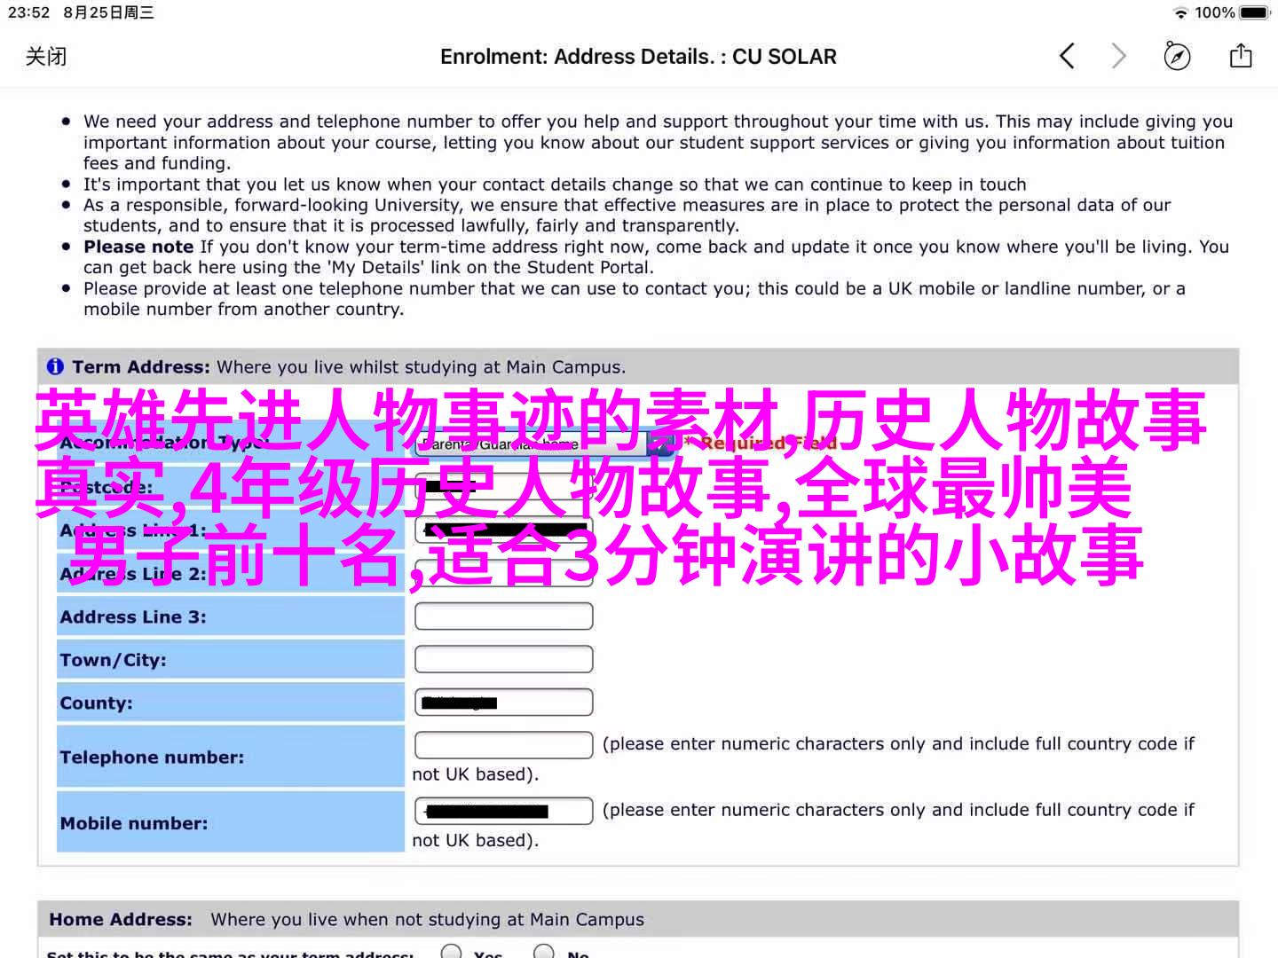This screenshot has height=958, width=1278.
Task: Click the 'County:' label
Action: (96, 703)
